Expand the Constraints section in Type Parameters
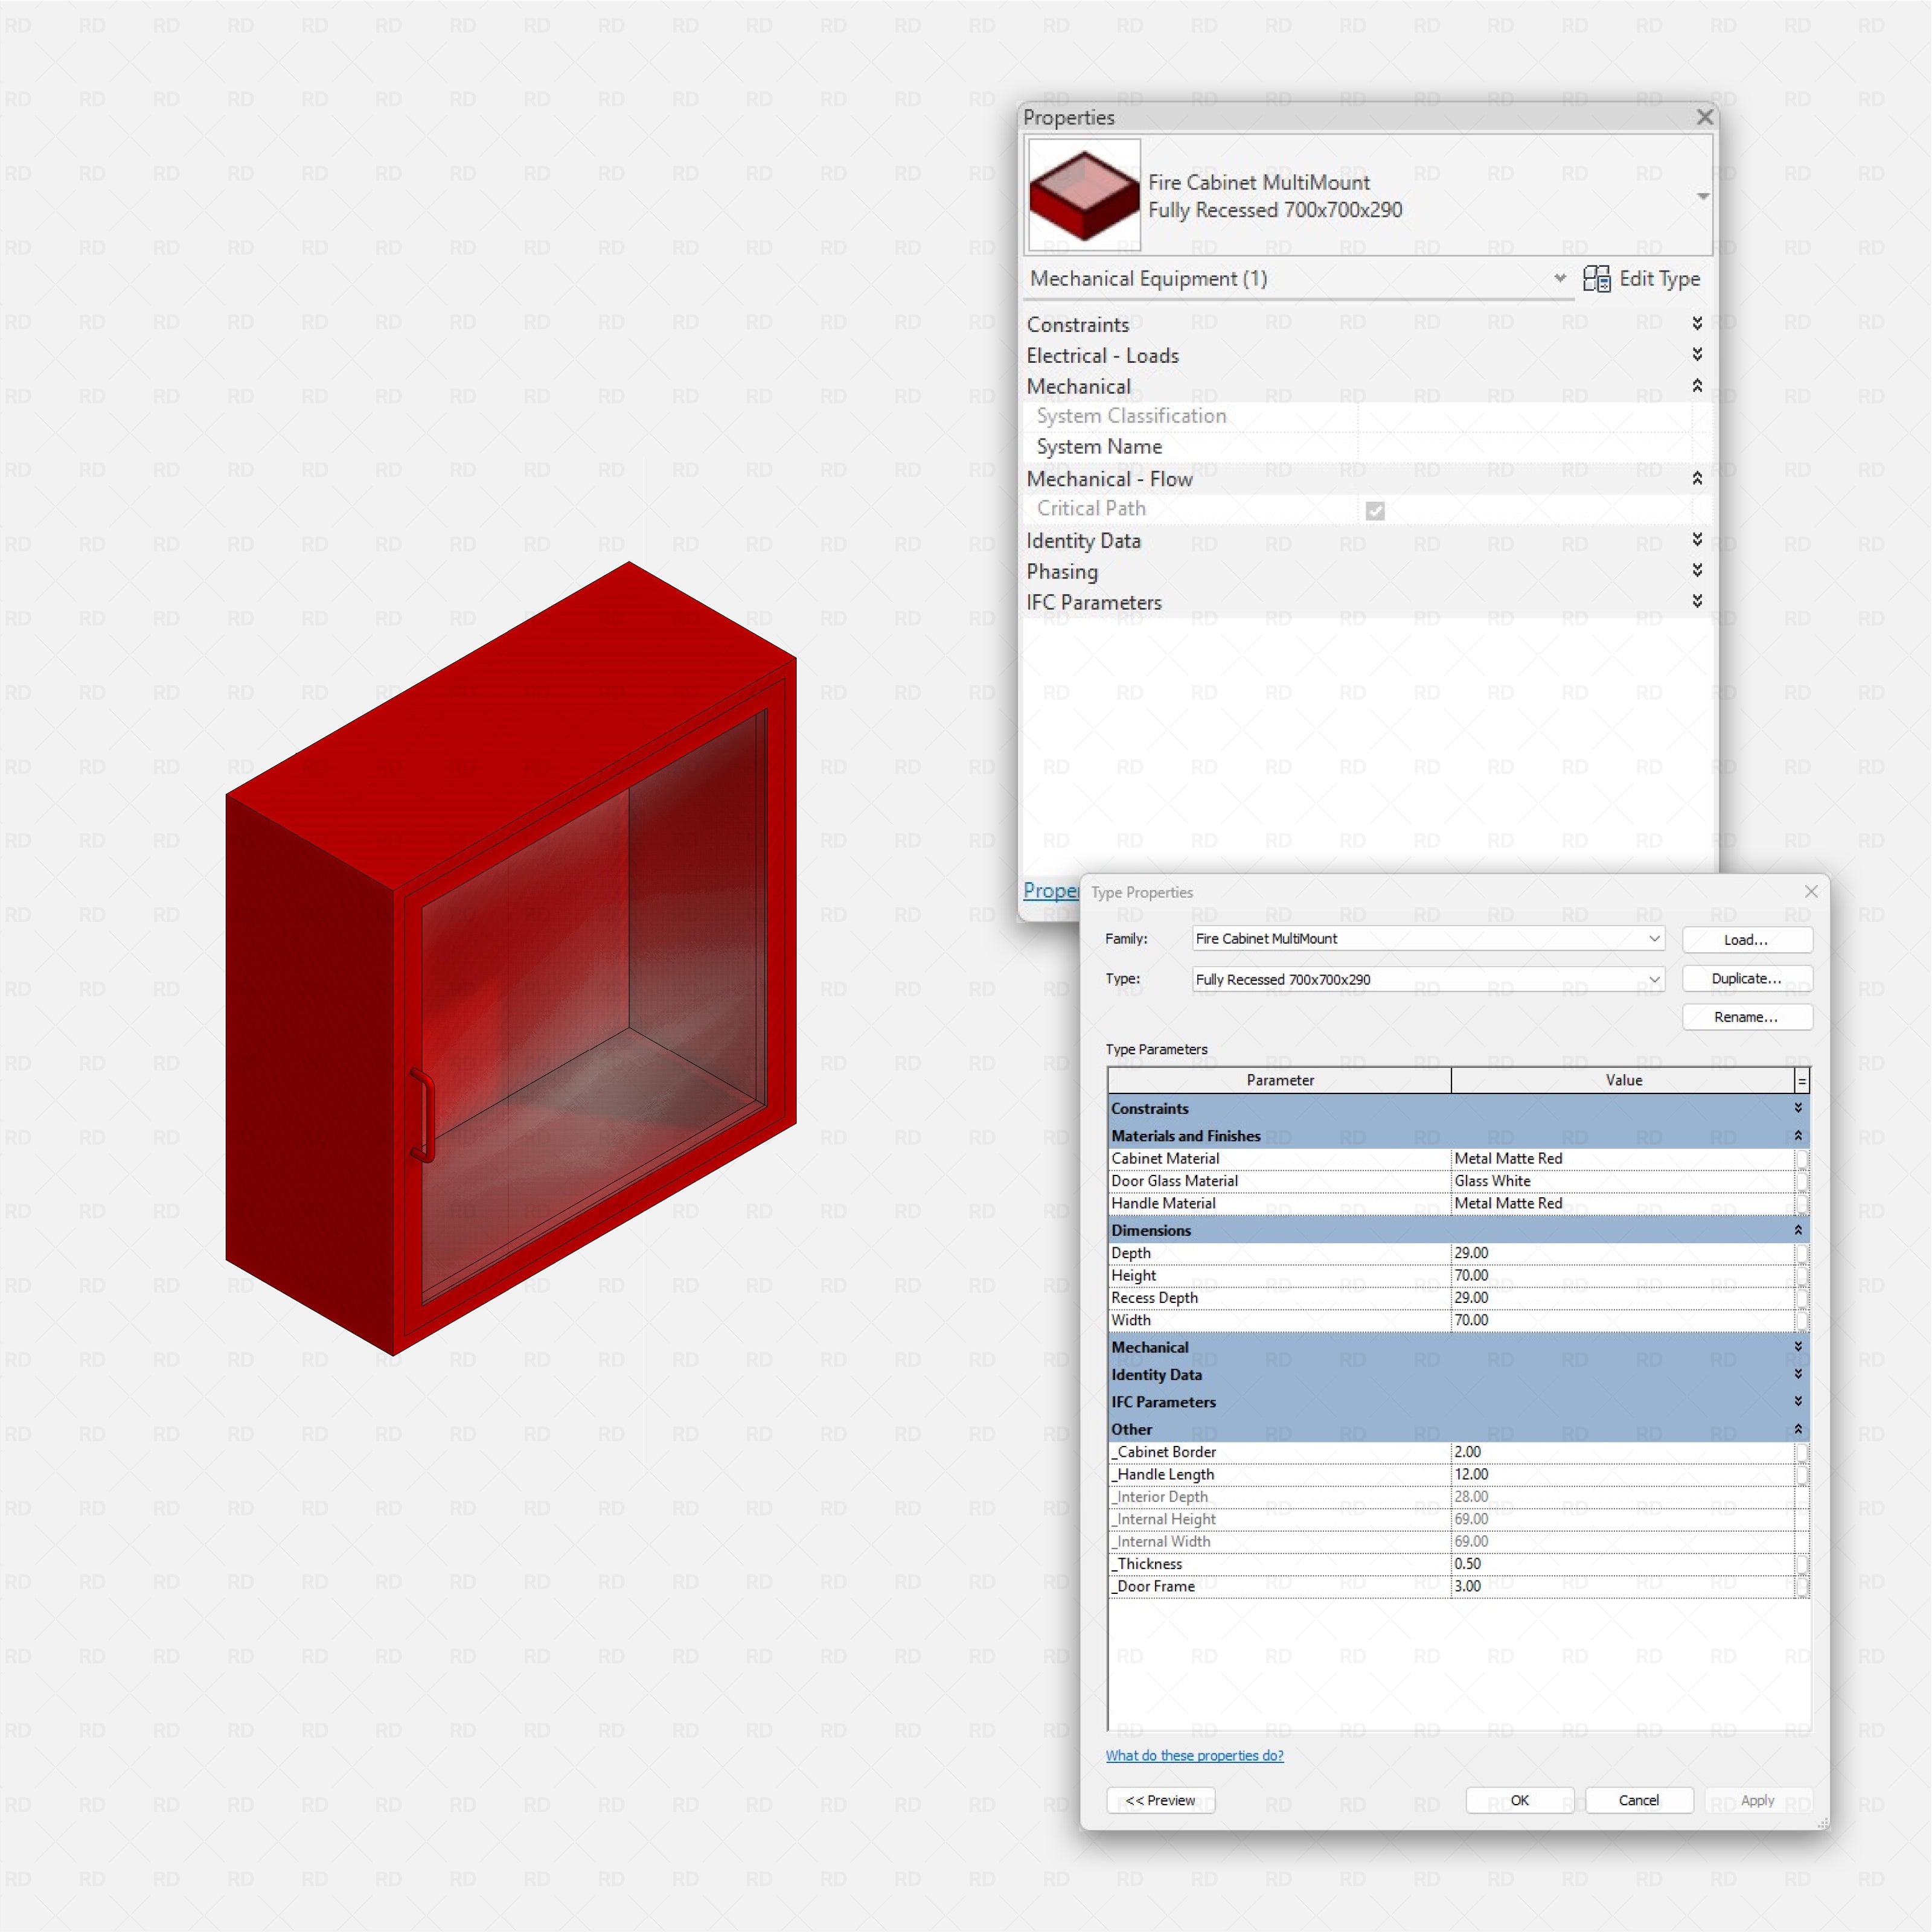The width and height of the screenshot is (1932, 1932). (x=1798, y=1108)
